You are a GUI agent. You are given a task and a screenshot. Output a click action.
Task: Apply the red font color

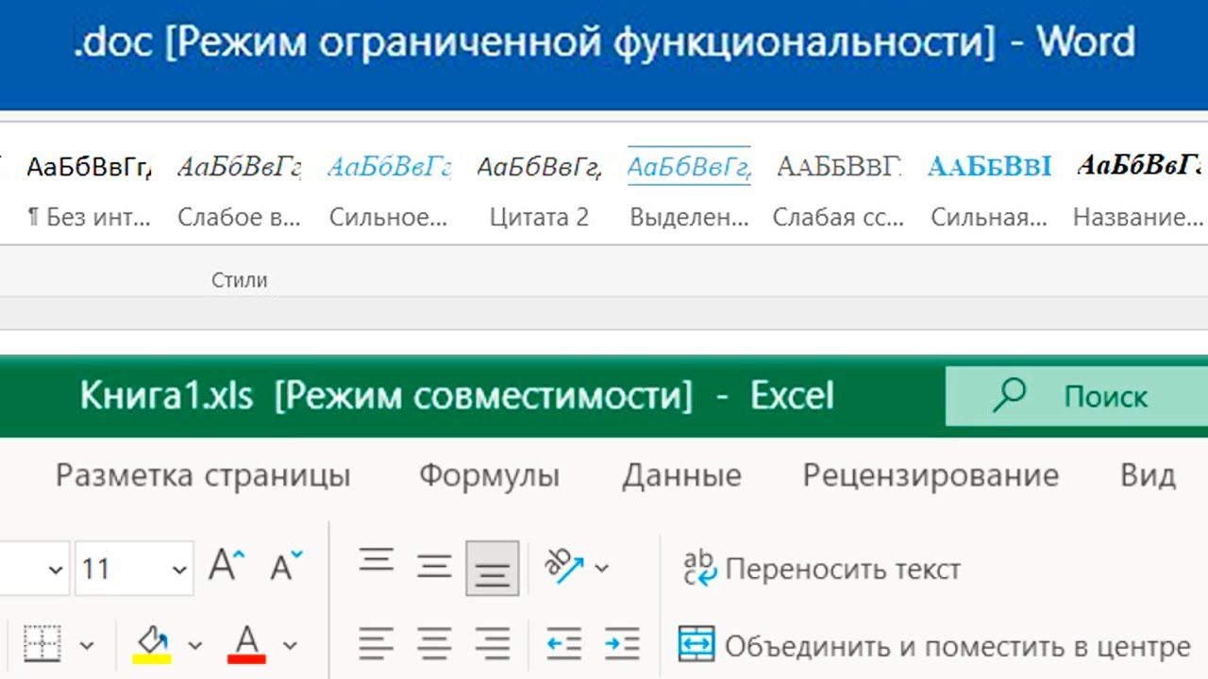(247, 645)
